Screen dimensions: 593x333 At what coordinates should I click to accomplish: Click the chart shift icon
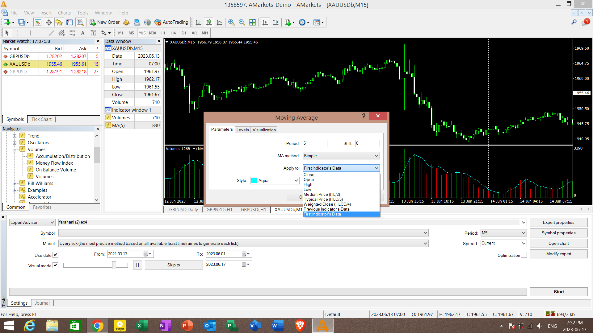[x=275, y=22]
